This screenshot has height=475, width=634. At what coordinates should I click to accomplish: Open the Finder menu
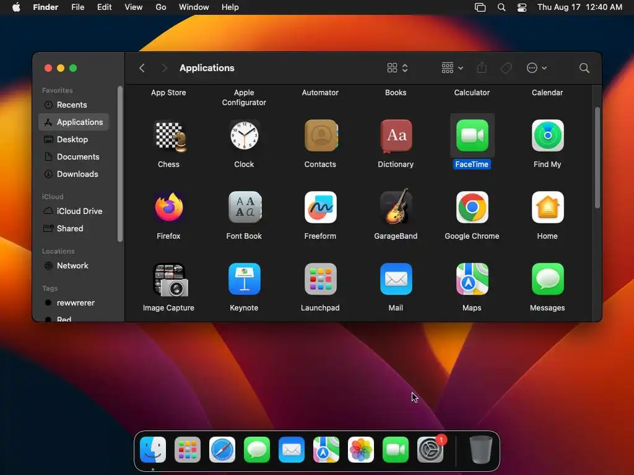coord(46,7)
